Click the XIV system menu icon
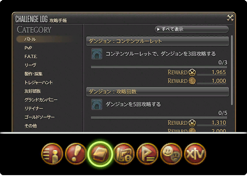The image size is (247, 176). coord(195,154)
